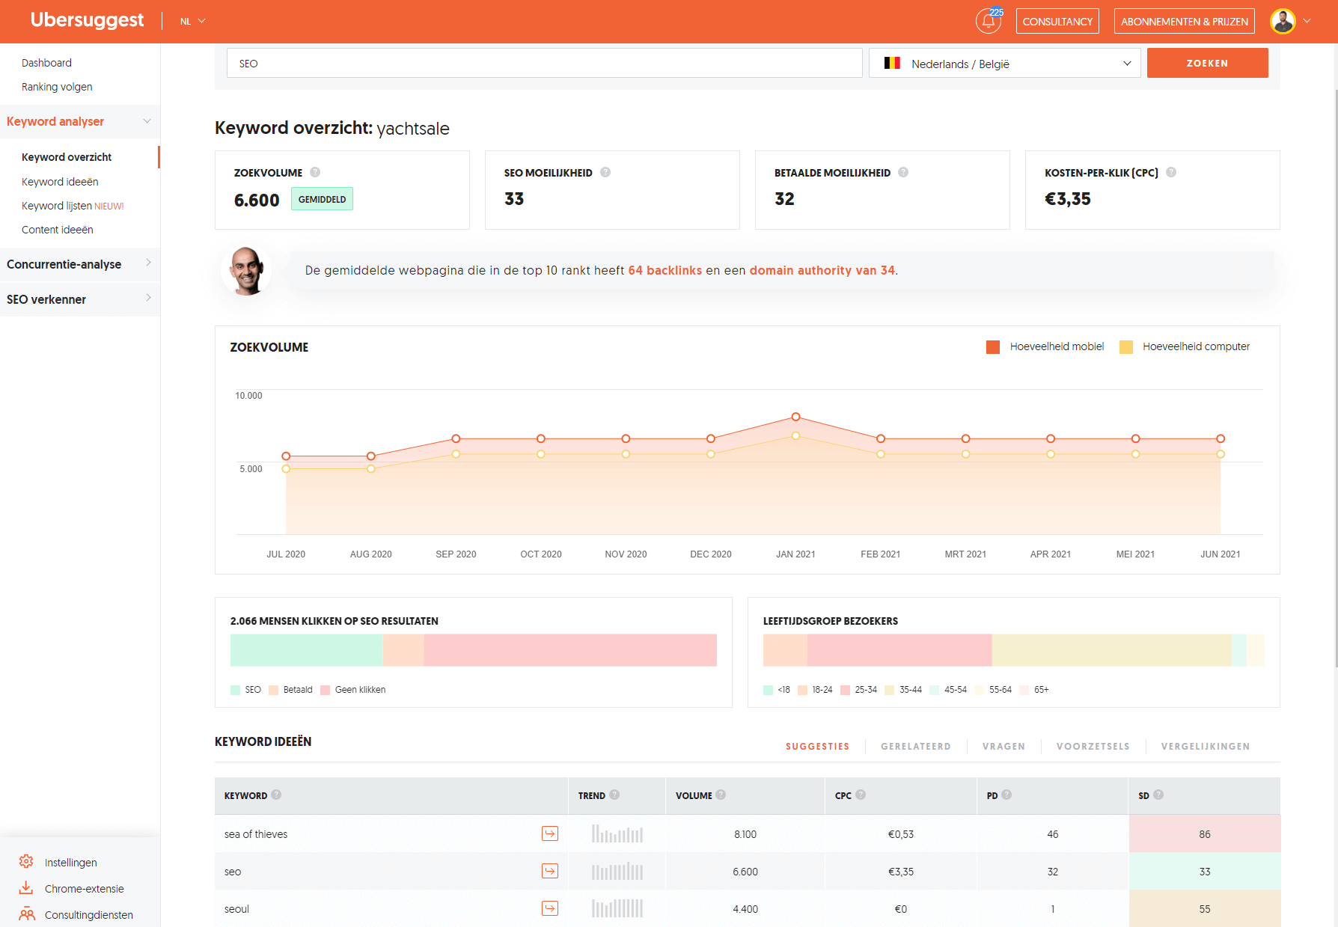Screen dimensions: 1338x927
Task: Click the green SEO segment of clicks bar
Action: pyautogui.click(x=307, y=650)
